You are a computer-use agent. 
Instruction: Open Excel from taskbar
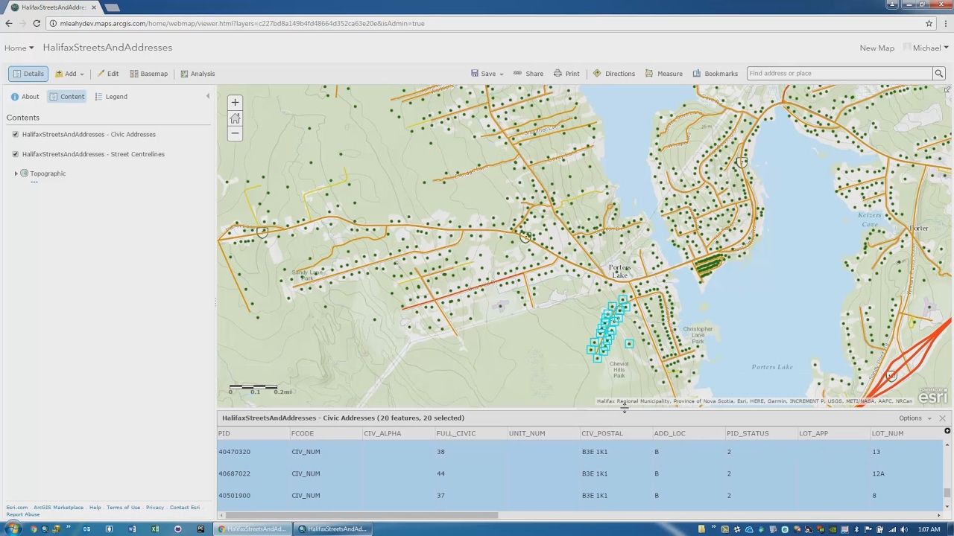(x=155, y=529)
